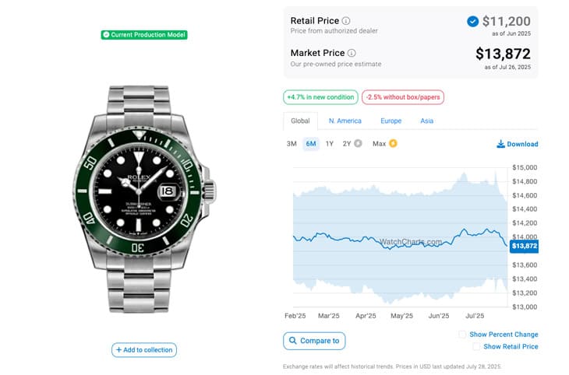The image size is (569, 375).
Task: Click the magnifier icon in Compare to
Action: click(293, 341)
